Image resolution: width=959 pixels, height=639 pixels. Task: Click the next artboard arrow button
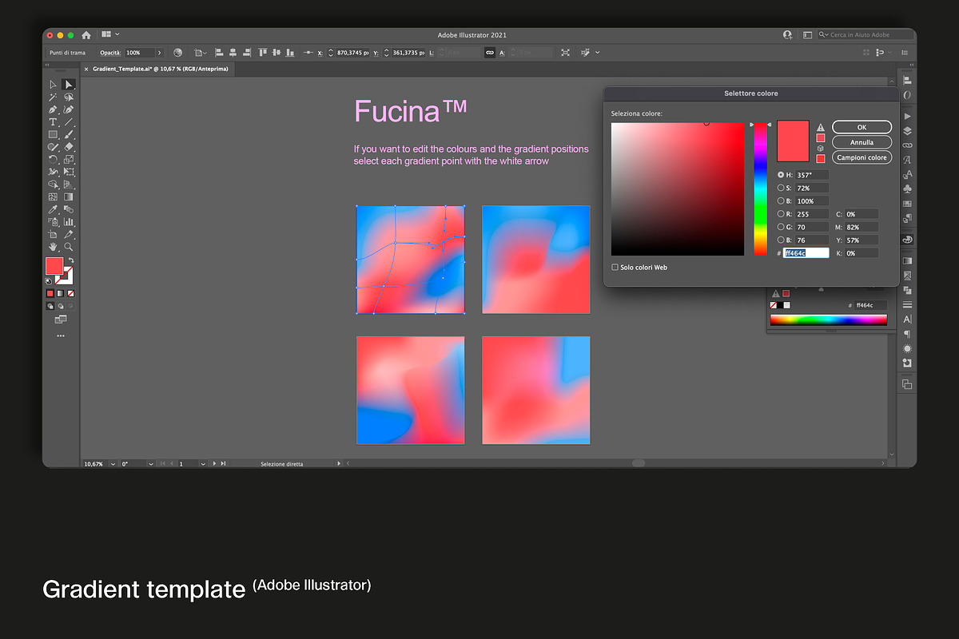coord(214,463)
